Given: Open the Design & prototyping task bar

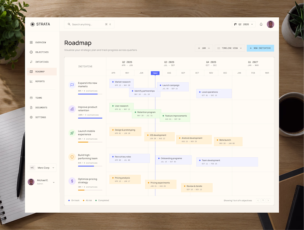Looking at the screenshot, I should coord(125,132).
